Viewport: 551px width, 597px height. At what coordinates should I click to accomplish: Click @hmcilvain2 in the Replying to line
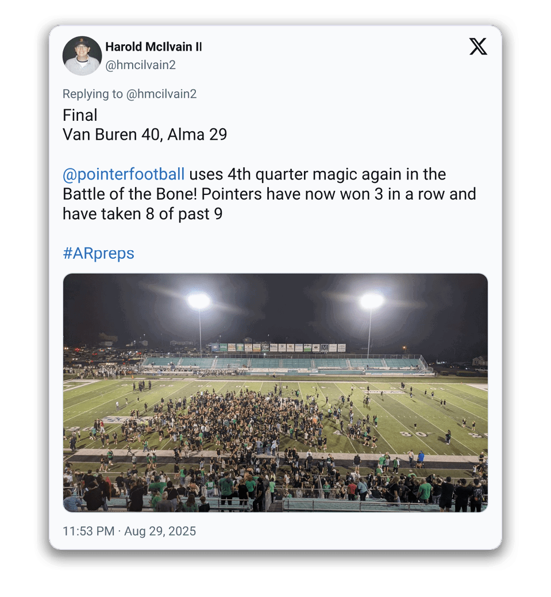[x=161, y=94]
